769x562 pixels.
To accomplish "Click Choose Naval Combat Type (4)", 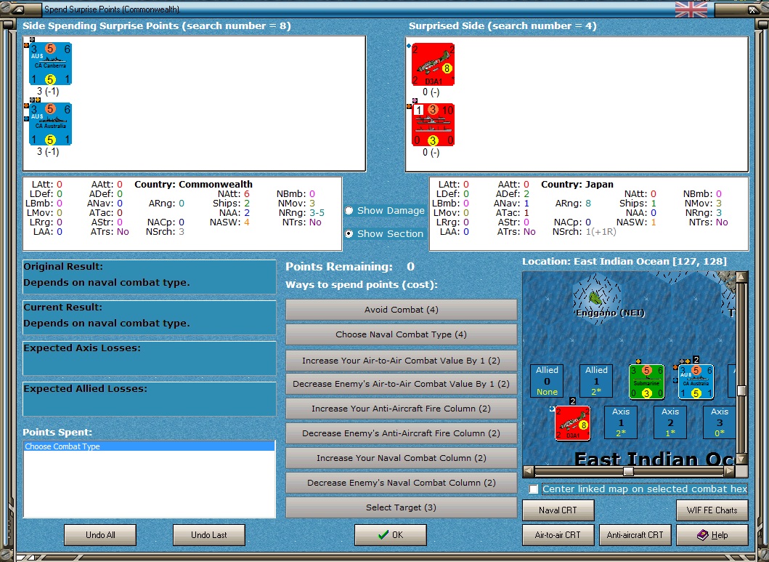I will point(401,334).
